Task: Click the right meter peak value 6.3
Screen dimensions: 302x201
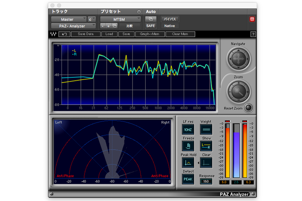Action: [x=248, y=182]
